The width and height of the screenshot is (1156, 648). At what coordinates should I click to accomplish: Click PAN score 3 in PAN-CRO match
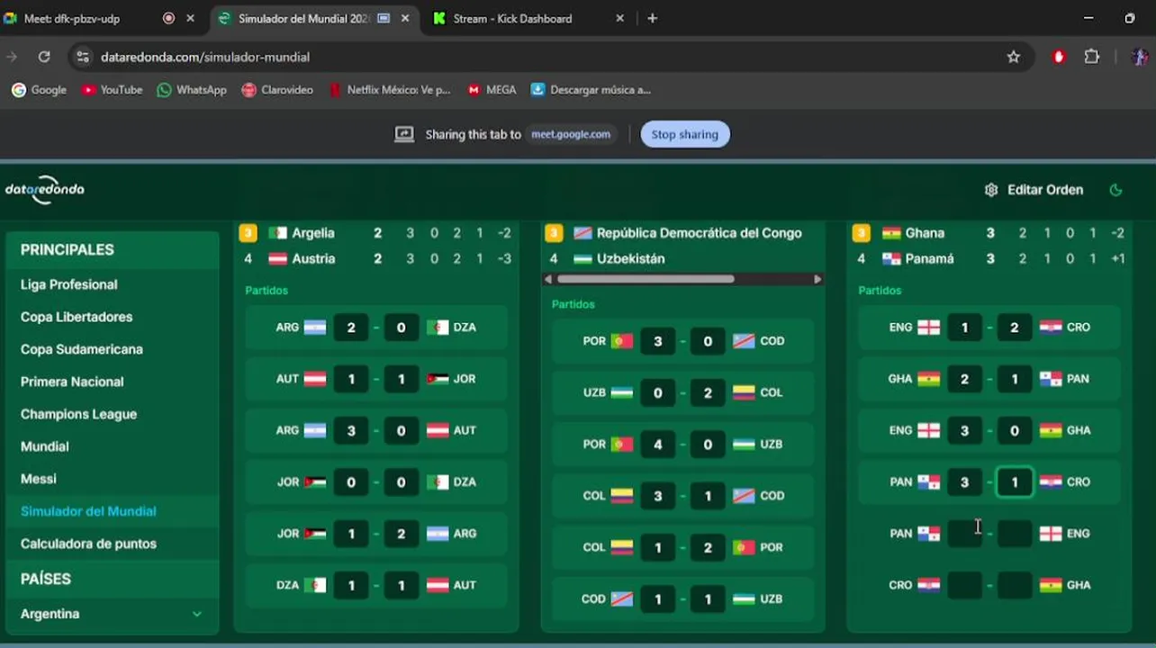(x=964, y=481)
